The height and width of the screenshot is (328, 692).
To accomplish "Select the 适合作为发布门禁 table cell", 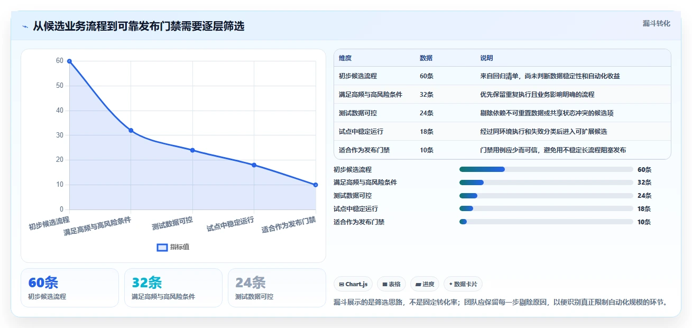I will (364, 150).
